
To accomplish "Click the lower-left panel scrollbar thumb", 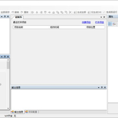I will click(8, 65).
